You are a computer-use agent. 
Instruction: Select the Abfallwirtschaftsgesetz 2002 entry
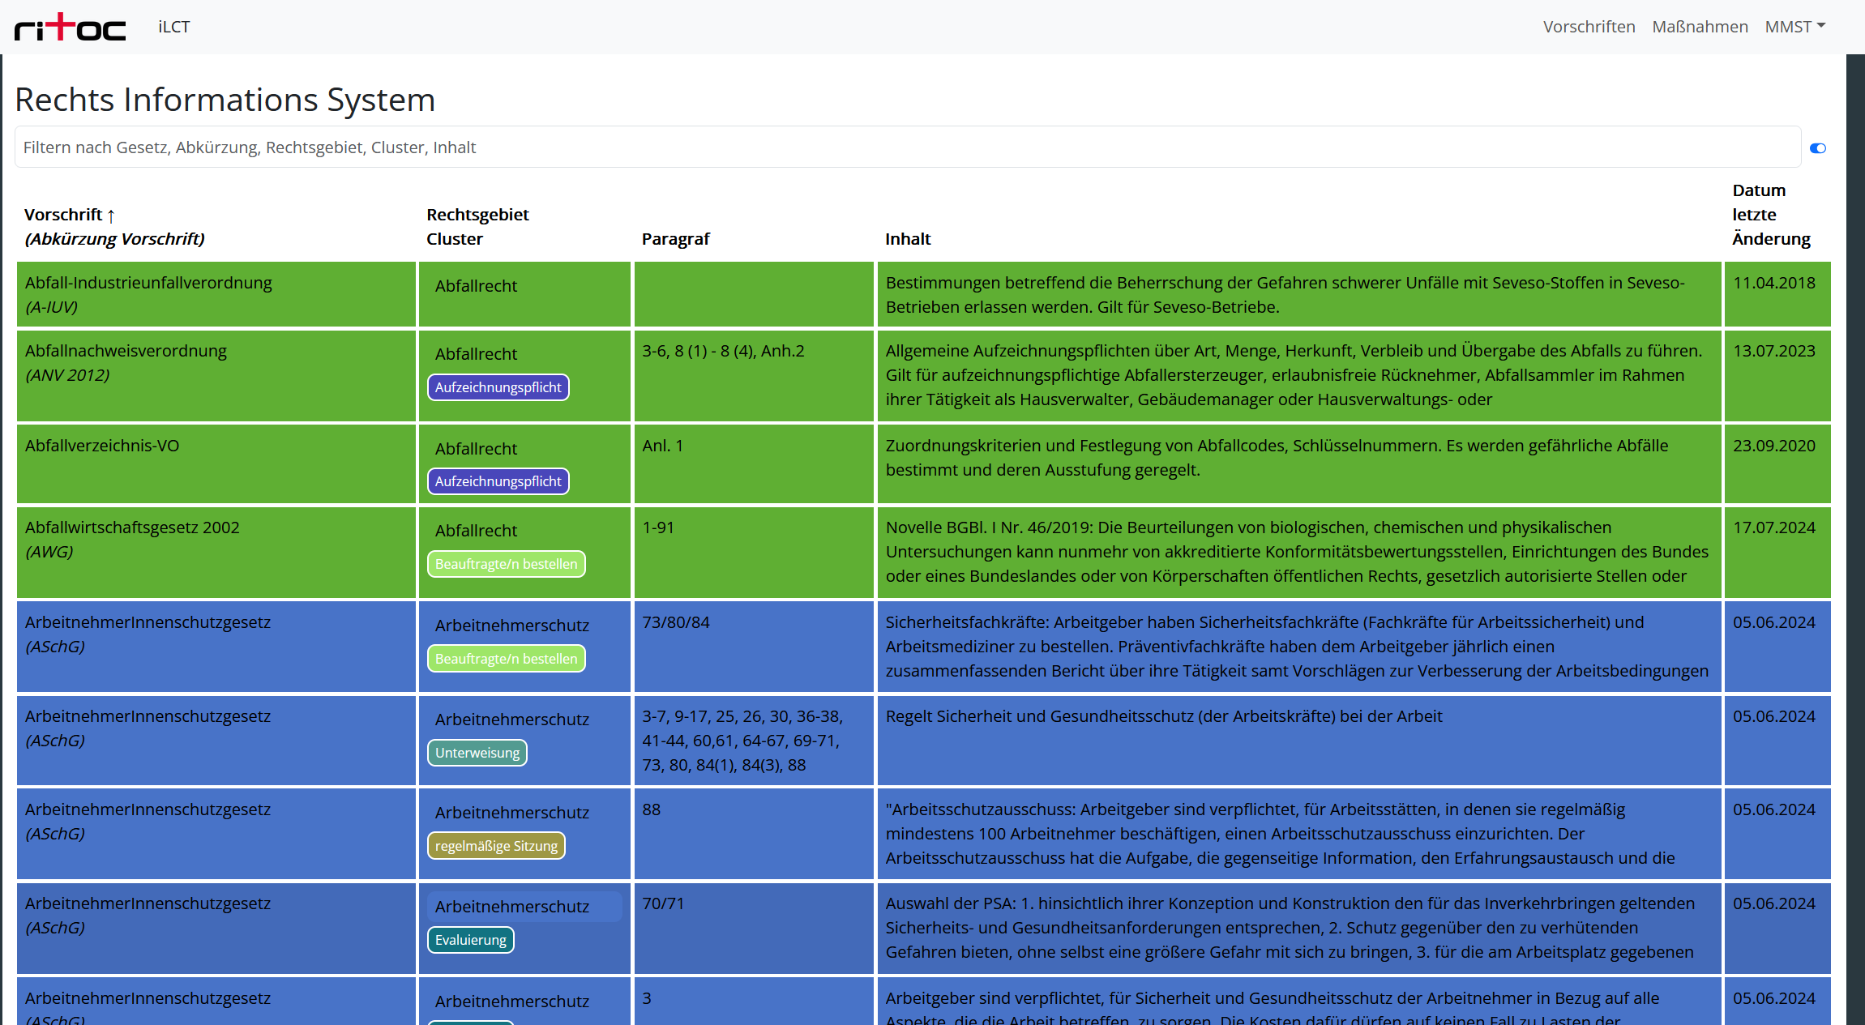tap(132, 527)
